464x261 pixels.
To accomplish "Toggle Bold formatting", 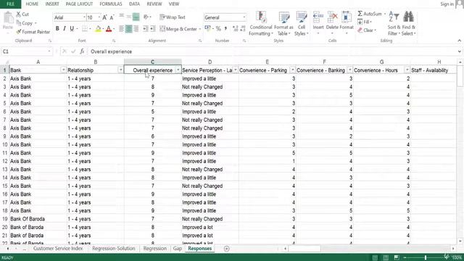I will coord(57,29).
